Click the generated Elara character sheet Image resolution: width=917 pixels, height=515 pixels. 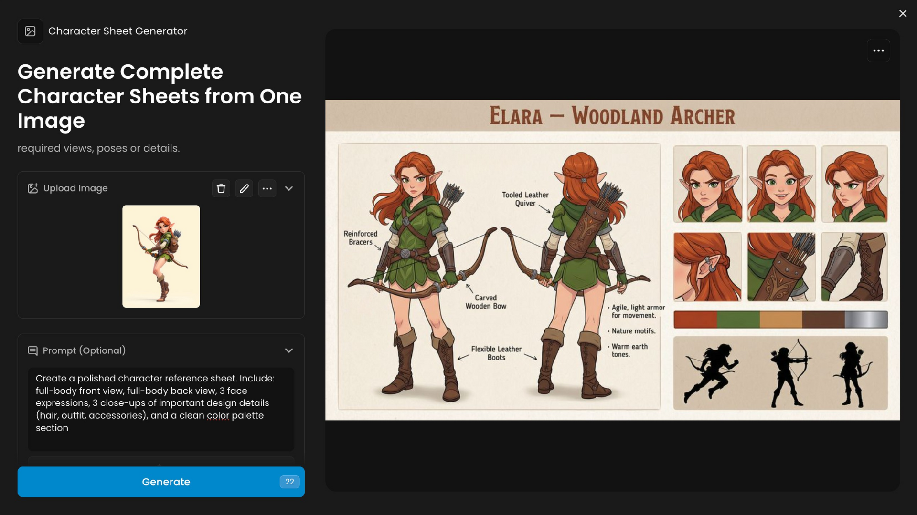tap(612, 259)
